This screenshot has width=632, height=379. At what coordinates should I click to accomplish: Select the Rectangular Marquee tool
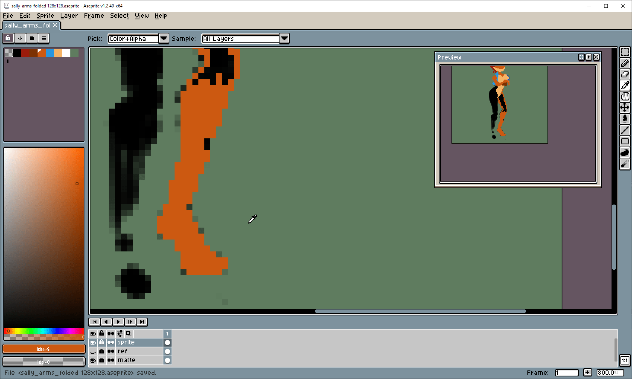625,52
